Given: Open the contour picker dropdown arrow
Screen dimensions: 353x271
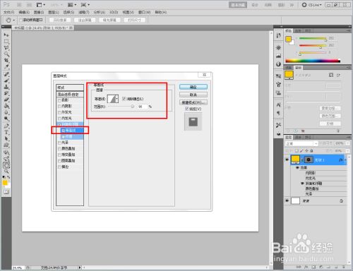Looking at the screenshot, I should coord(117,99).
